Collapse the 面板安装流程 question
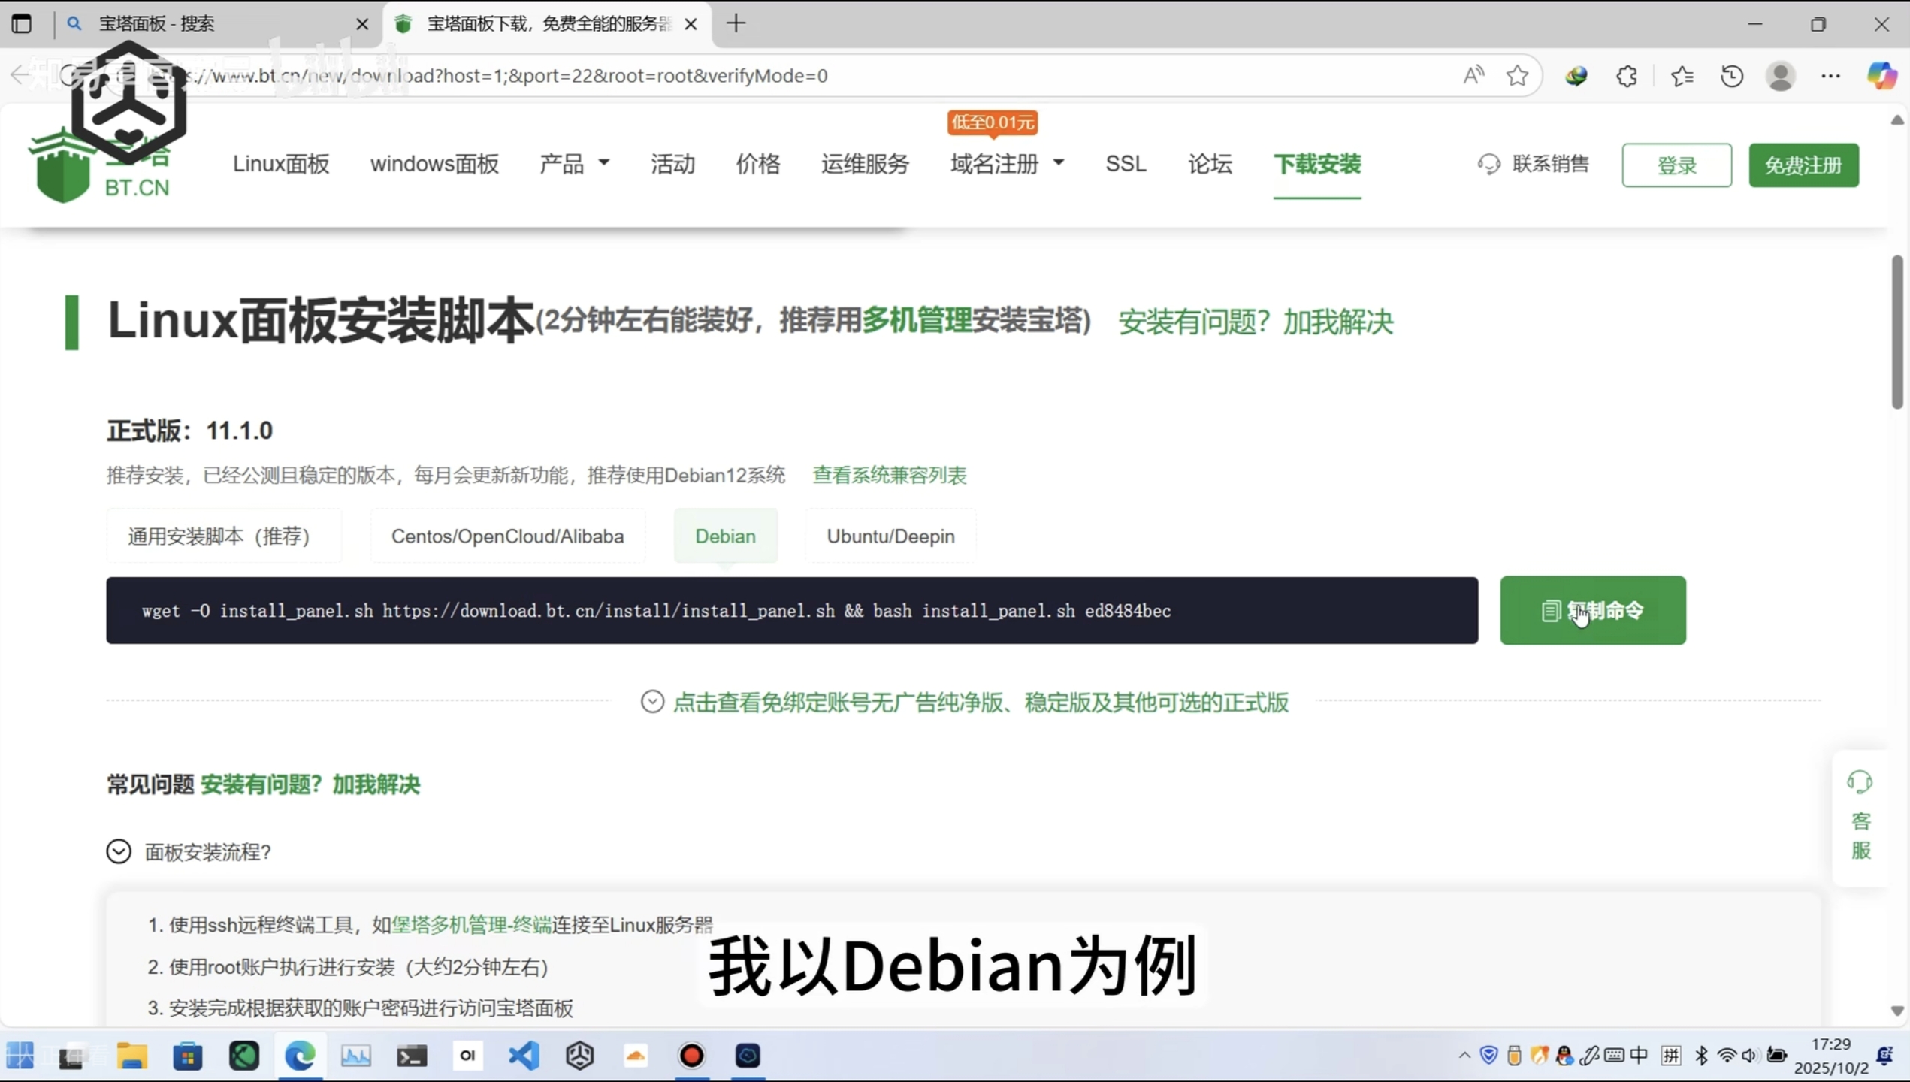 [x=119, y=851]
